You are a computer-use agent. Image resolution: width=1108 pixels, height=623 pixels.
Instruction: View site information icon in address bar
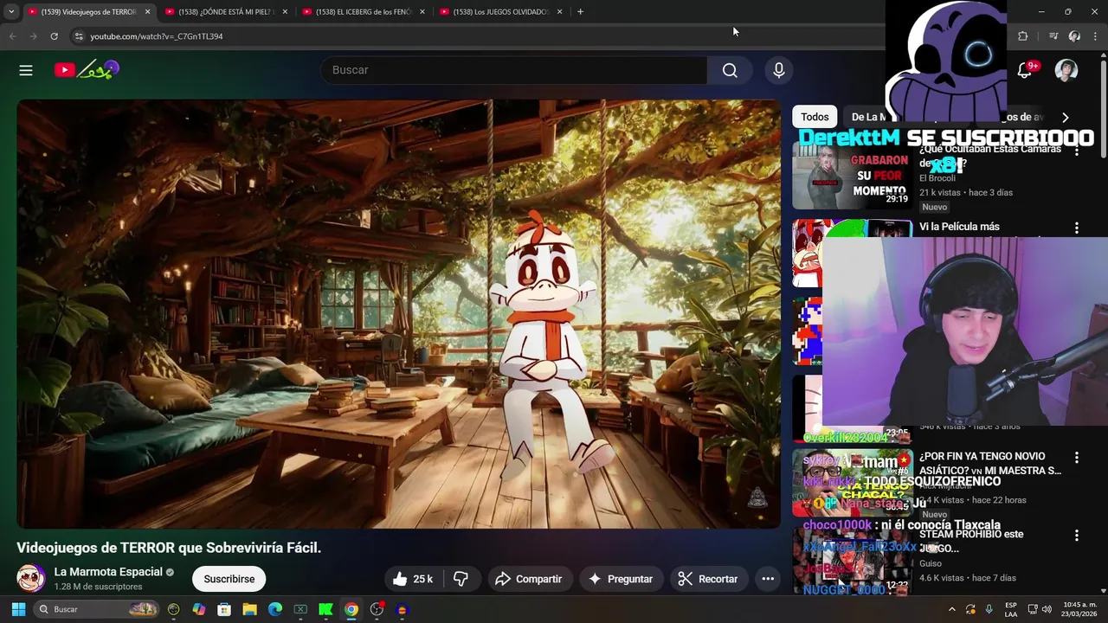(79, 36)
